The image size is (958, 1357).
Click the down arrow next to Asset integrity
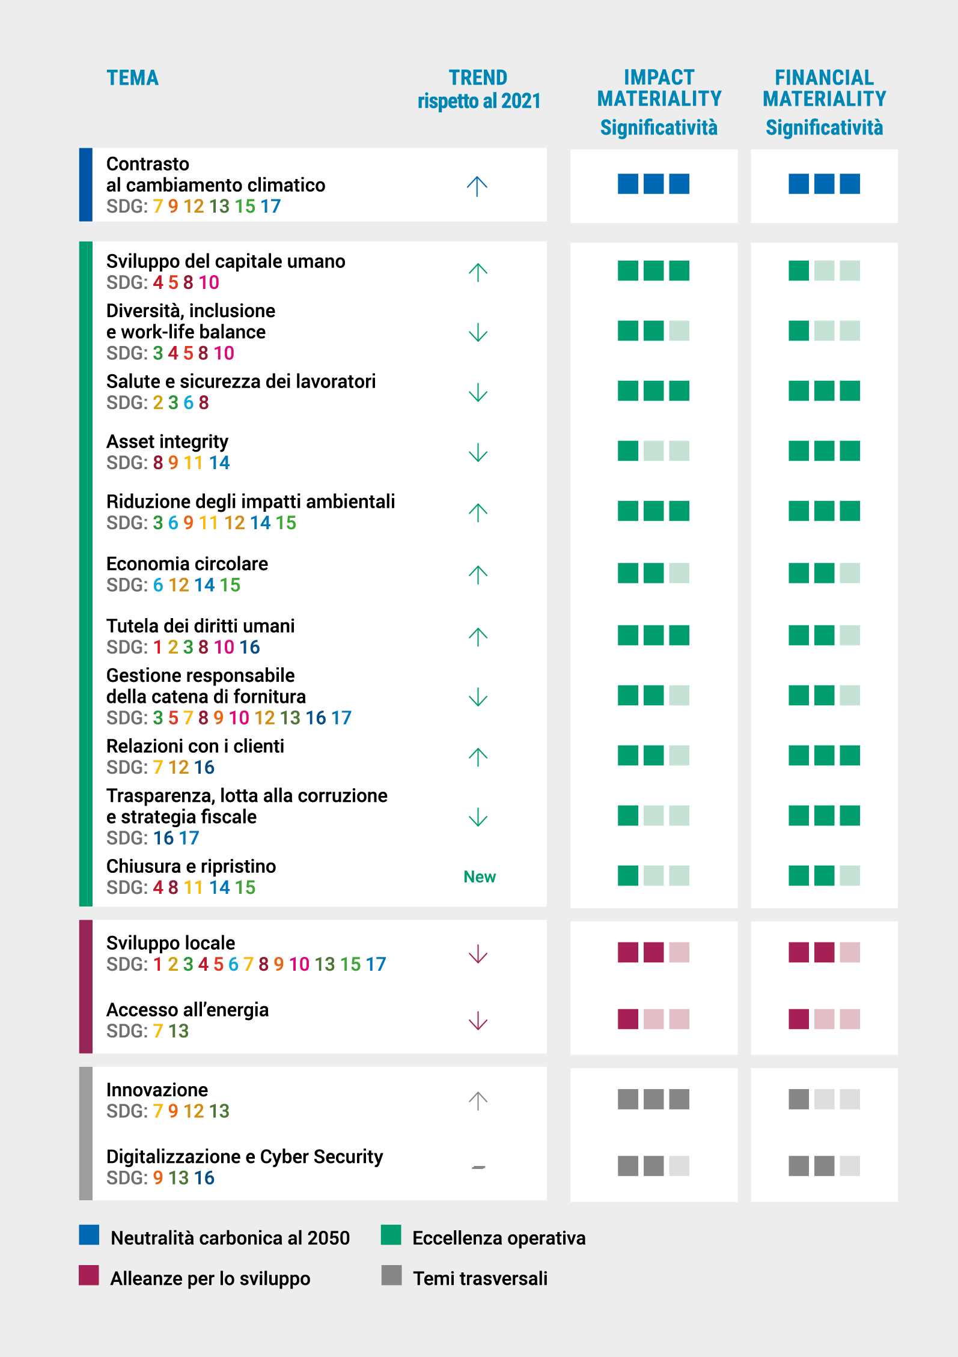click(x=478, y=452)
